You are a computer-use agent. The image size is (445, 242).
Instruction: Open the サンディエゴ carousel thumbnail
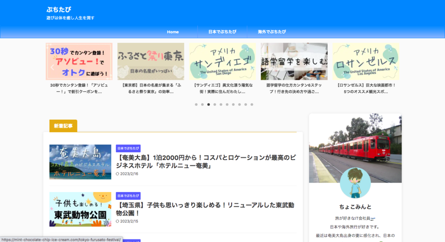(222, 62)
